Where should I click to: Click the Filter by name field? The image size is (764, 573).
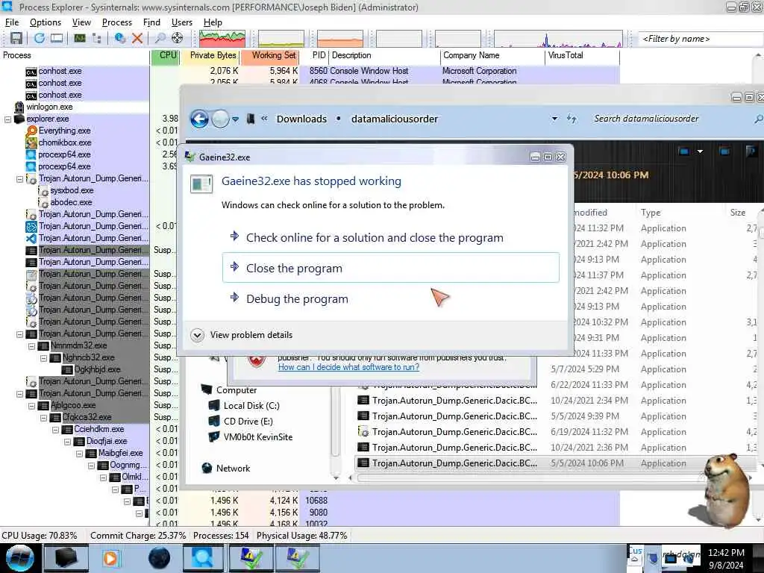click(x=700, y=39)
